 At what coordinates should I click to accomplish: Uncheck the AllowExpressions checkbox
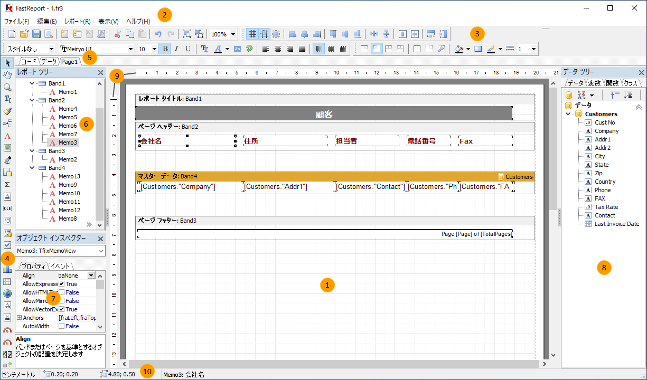pyautogui.click(x=62, y=284)
